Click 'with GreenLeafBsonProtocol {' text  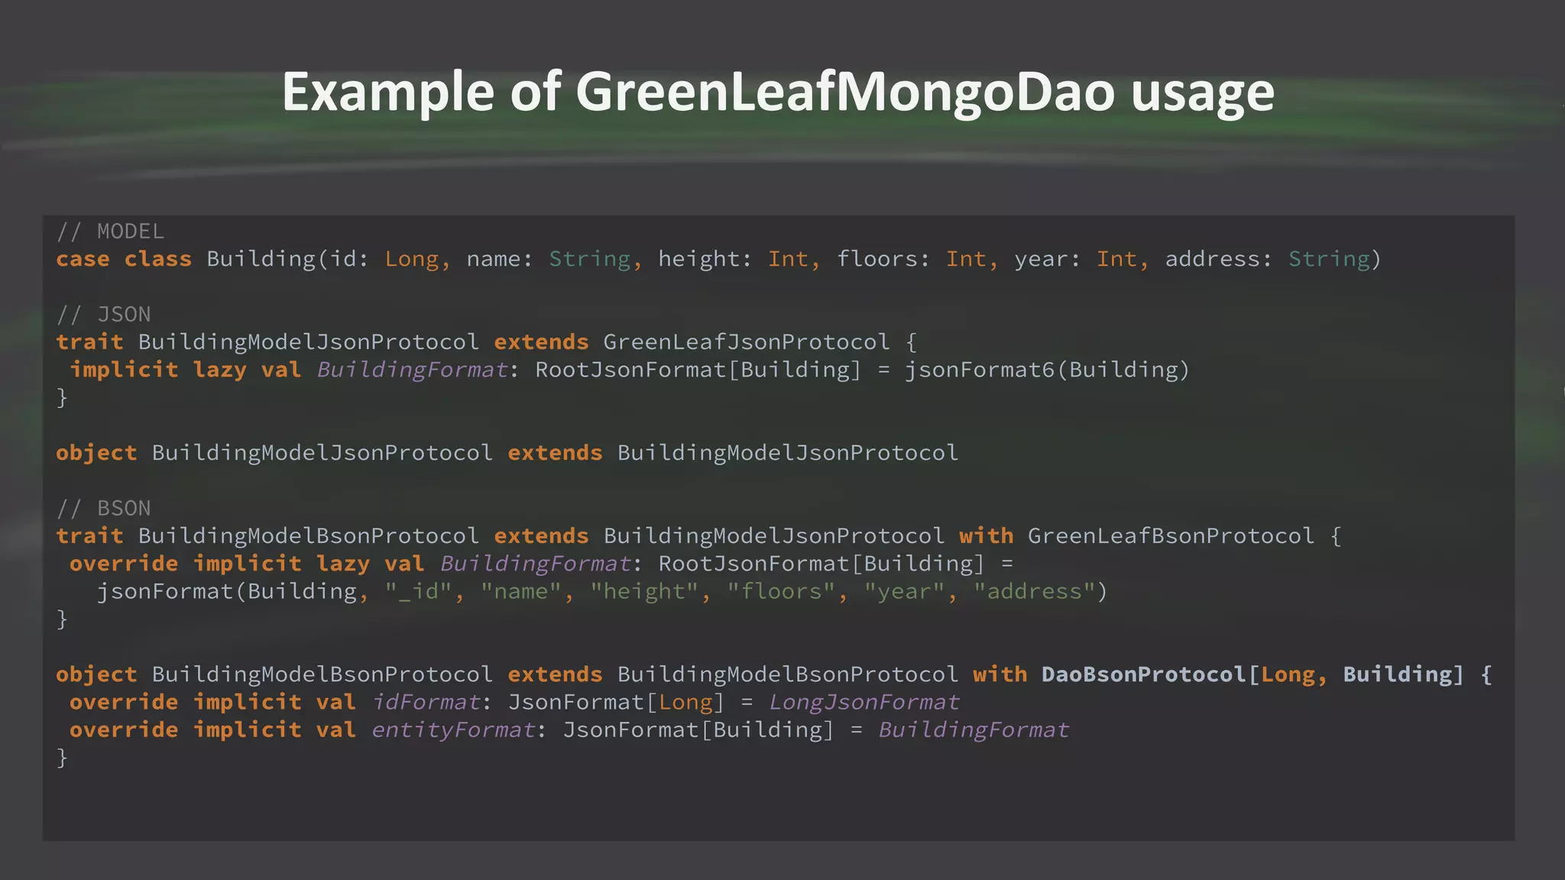click(1150, 536)
